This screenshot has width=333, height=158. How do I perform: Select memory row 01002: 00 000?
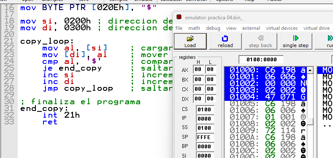pyautogui.click(x=265, y=83)
